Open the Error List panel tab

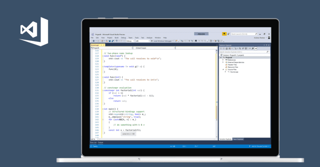click(x=93, y=142)
